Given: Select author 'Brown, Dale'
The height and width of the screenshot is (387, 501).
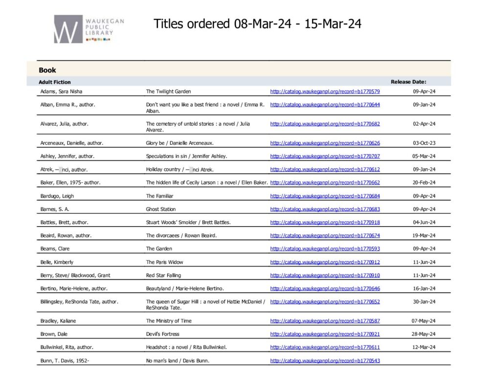Looking at the screenshot, I should [54, 334].
